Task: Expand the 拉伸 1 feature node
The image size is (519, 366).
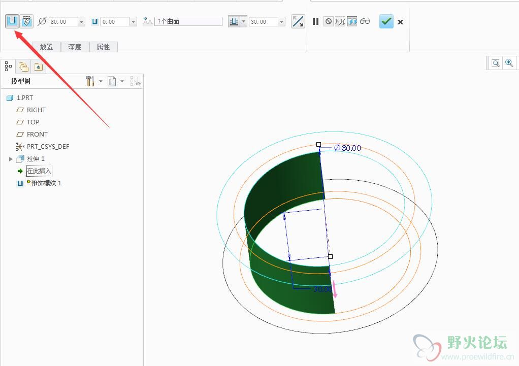Action: tap(11, 159)
